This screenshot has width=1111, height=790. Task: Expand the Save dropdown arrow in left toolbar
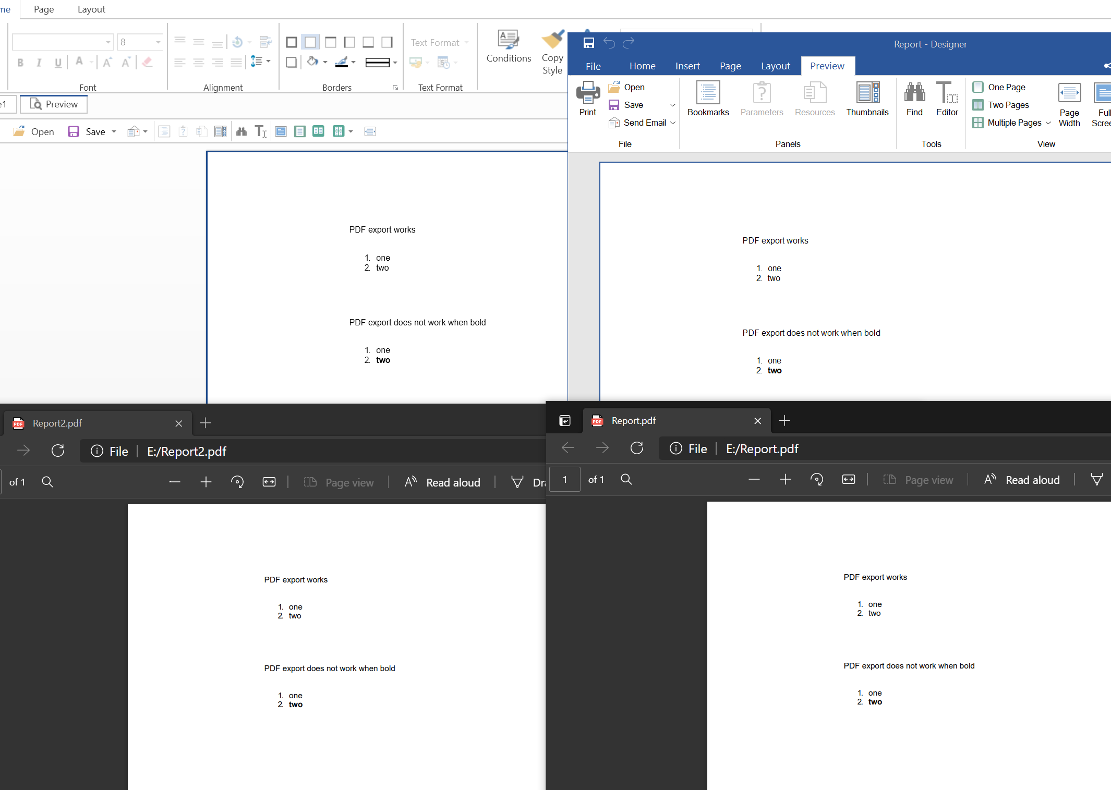point(114,132)
